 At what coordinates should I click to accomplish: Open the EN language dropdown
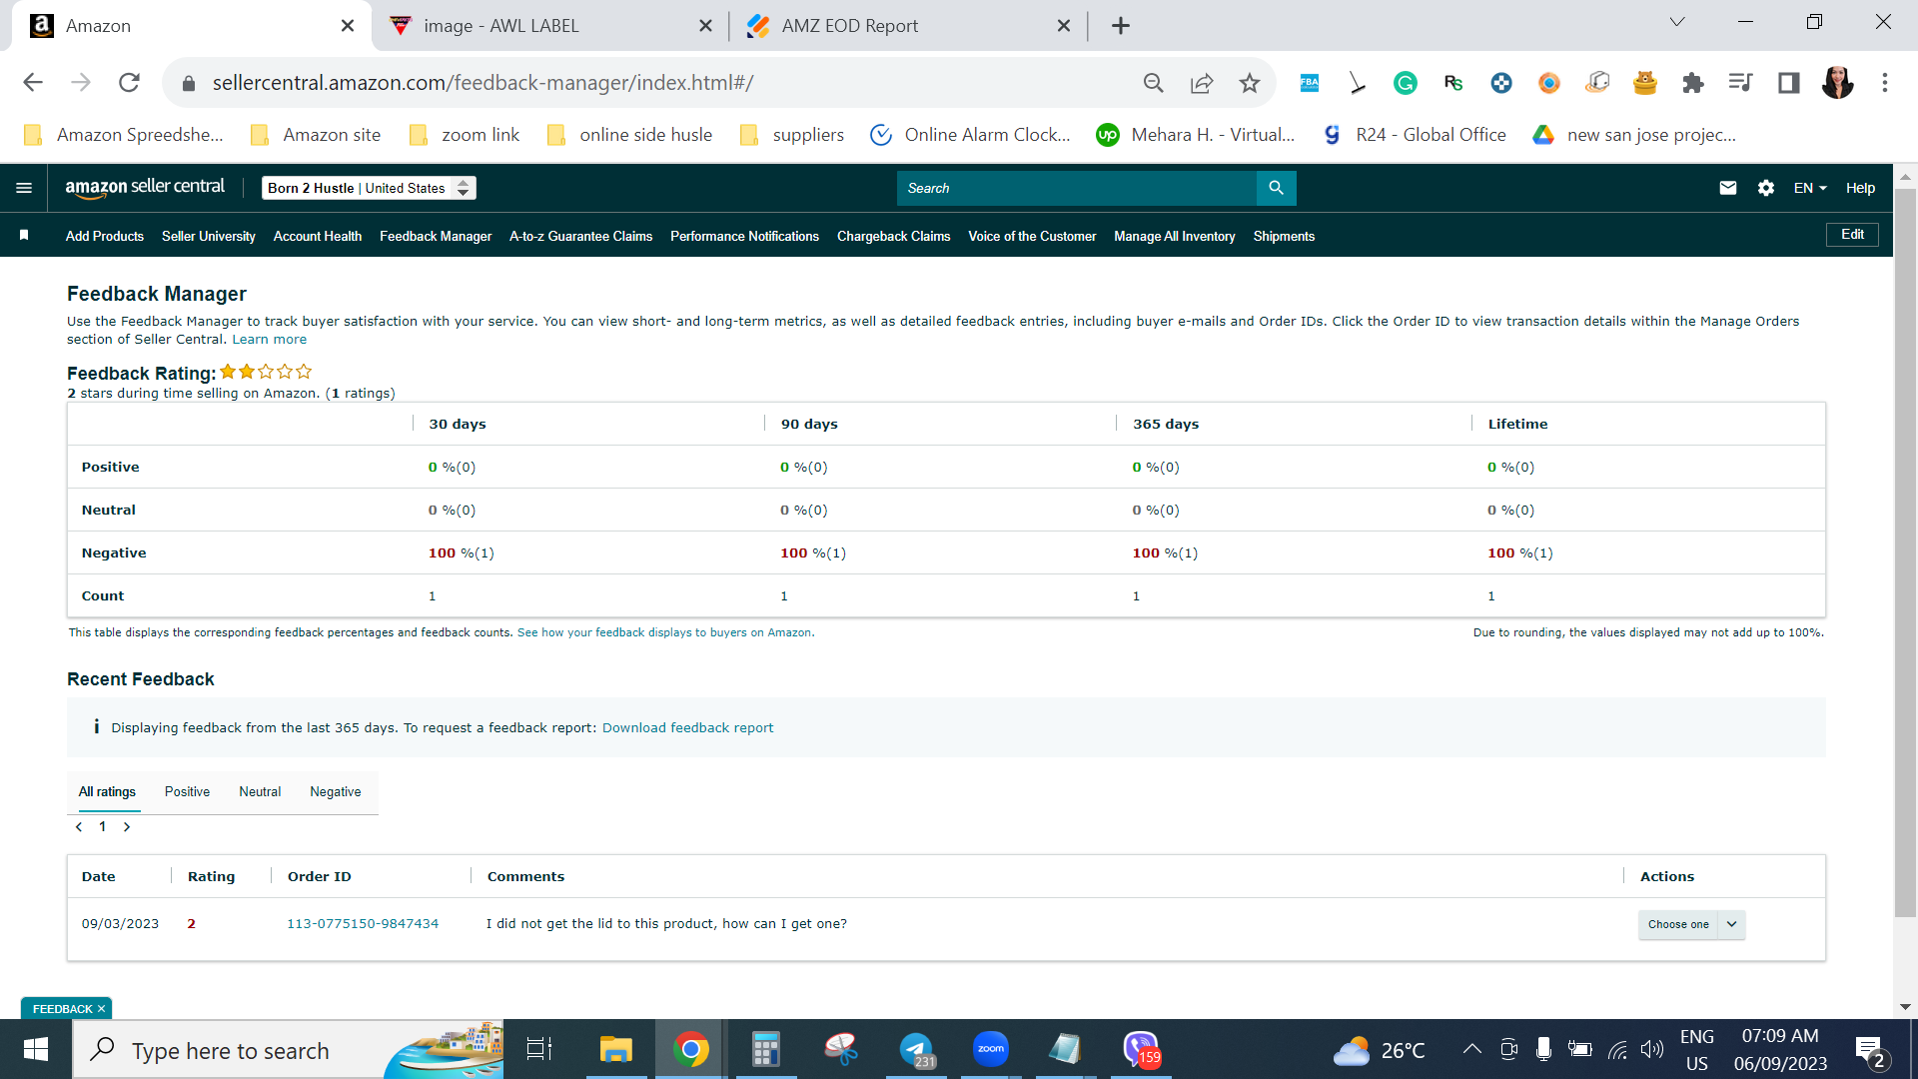pos(1810,188)
